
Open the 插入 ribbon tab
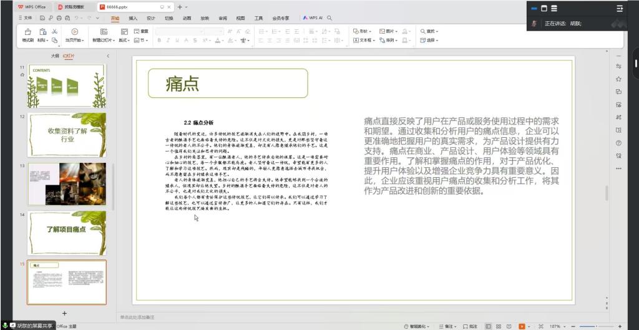(133, 18)
